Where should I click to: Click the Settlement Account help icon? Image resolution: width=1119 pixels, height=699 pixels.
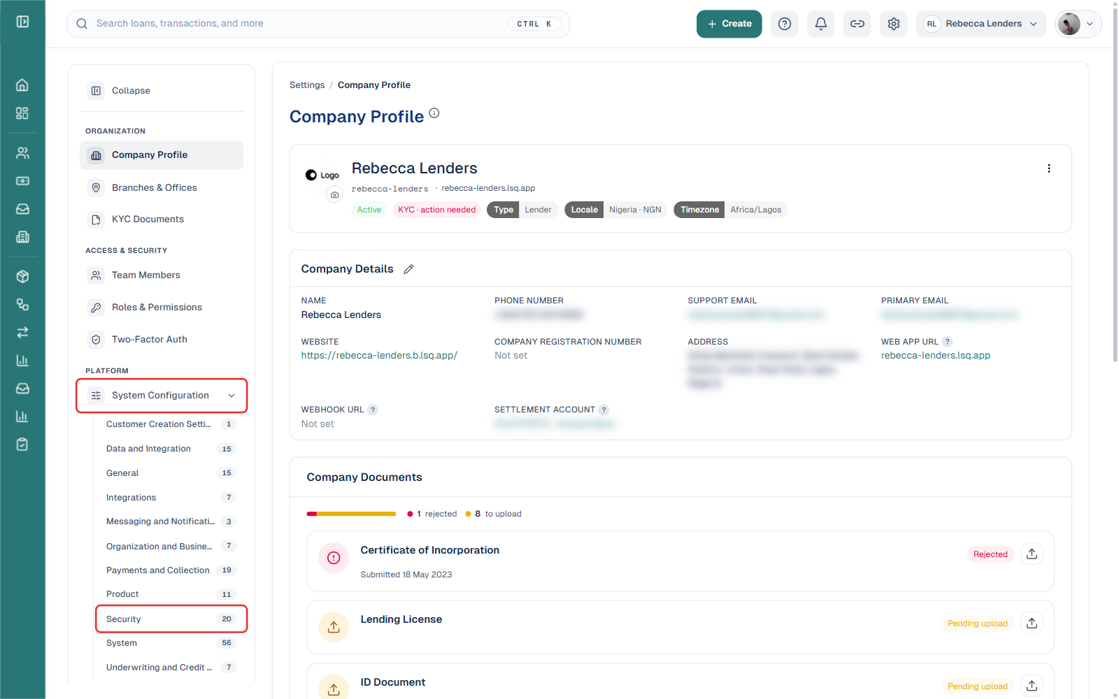tap(604, 410)
